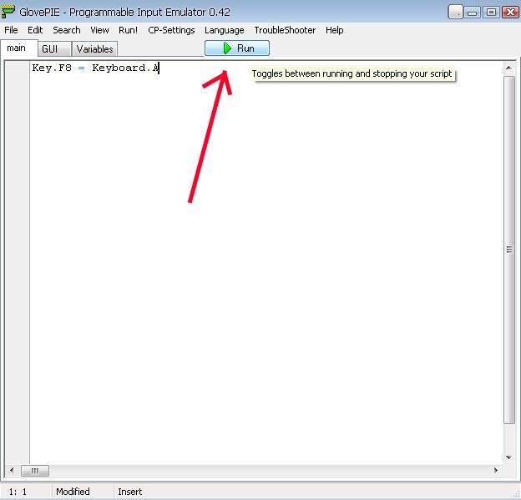The image size is (521, 500).
Task: Click the minimize-to-tray dot button in title bar
Action: [x=456, y=13]
